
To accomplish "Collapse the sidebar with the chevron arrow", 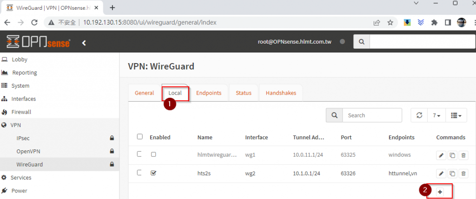I will click(x=84, y=43).
